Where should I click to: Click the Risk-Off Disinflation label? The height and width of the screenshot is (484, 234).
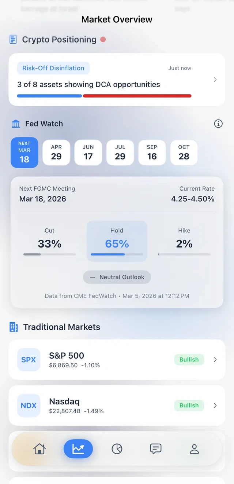pyautogui.click(x=53, y=68)
